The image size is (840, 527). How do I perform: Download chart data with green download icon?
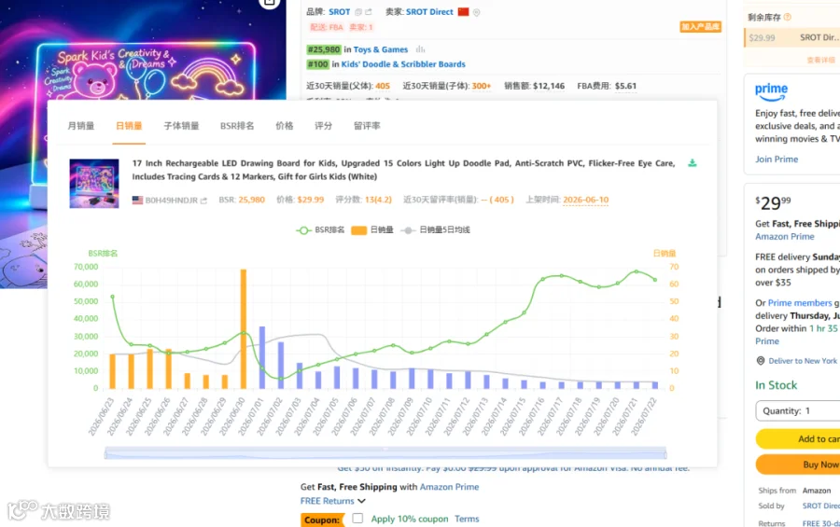693,163
